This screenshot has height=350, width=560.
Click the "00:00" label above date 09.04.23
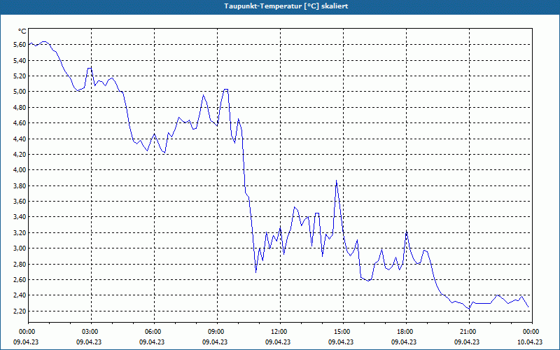pyautogui.click(x=28, y=332)
